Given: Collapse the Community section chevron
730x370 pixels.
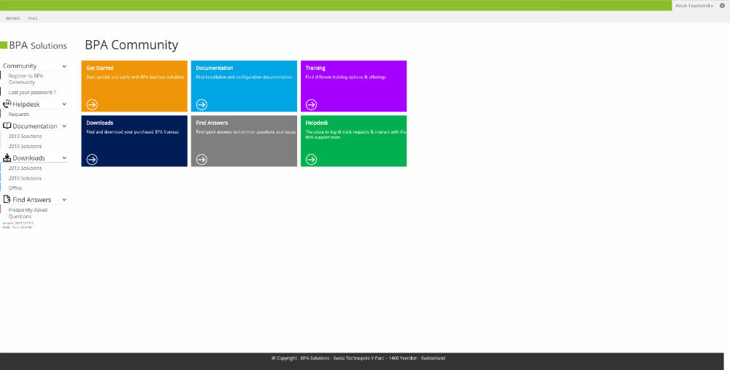Looking at the screenshot, I should pos(64,66).
